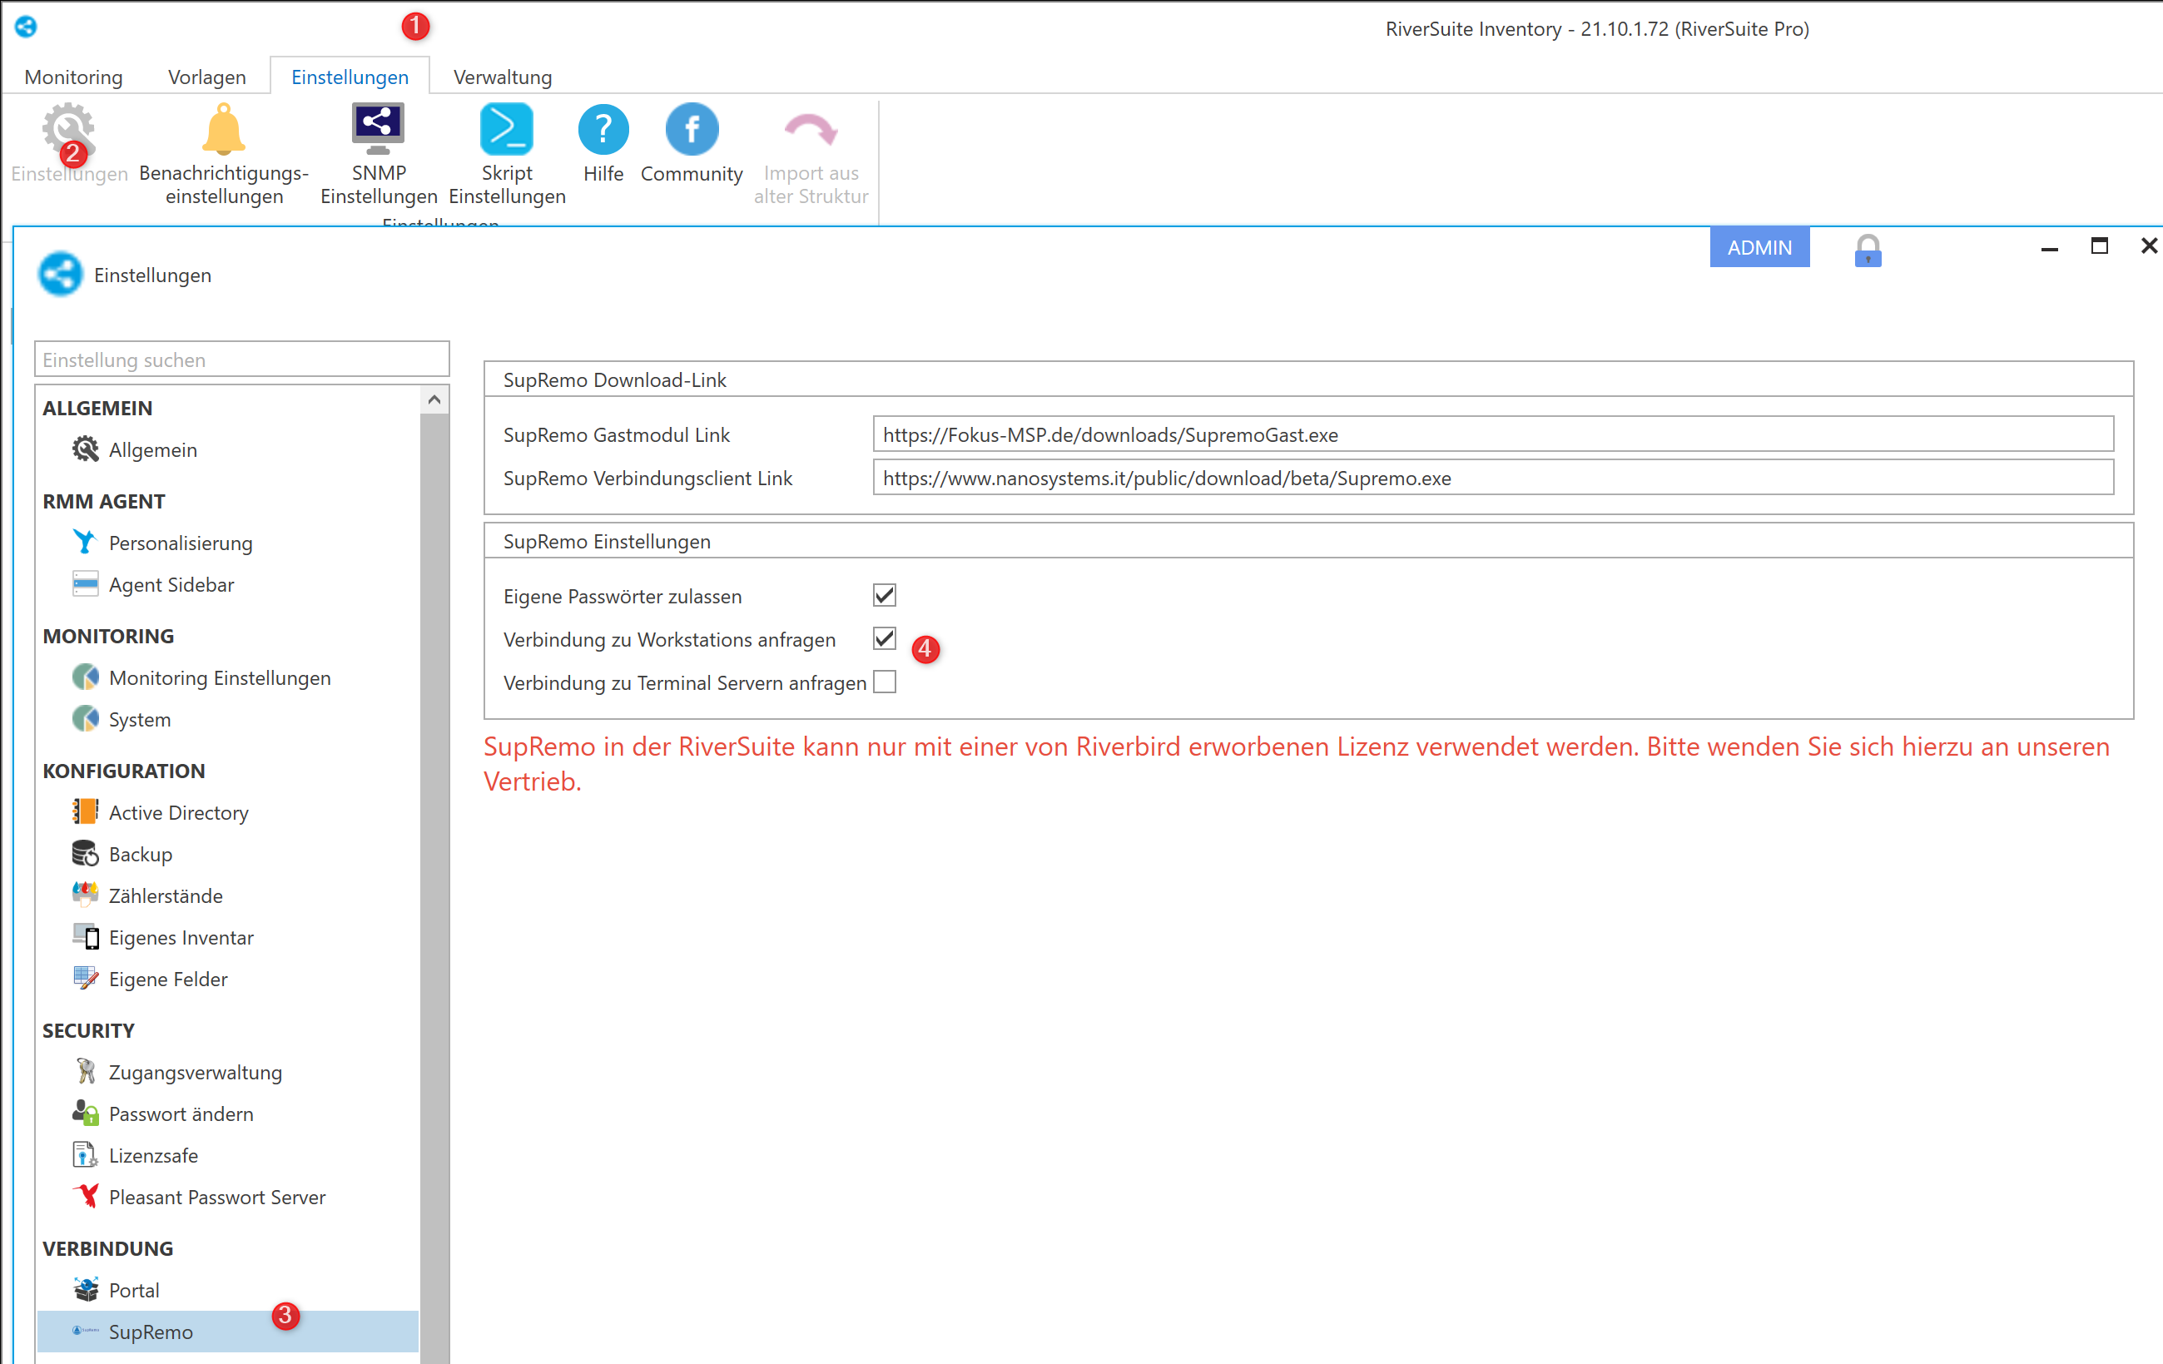2163x1364 pixels.
Task: Open the Community Facebook icon
Action: 692,129
